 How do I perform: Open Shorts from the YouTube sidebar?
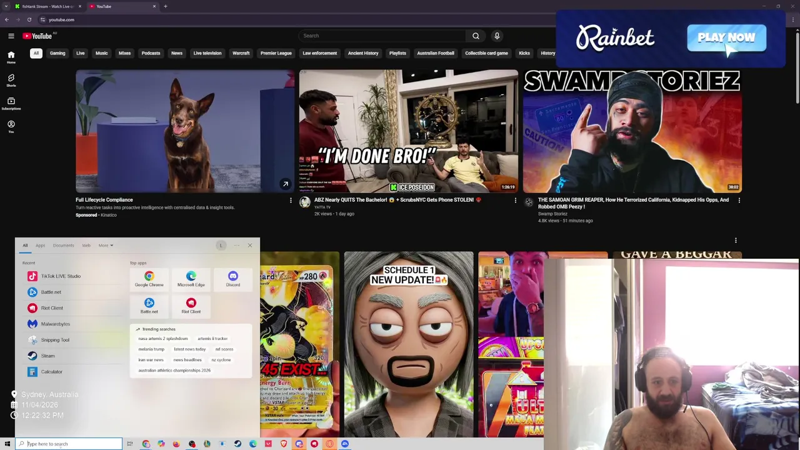coord(11,81)
